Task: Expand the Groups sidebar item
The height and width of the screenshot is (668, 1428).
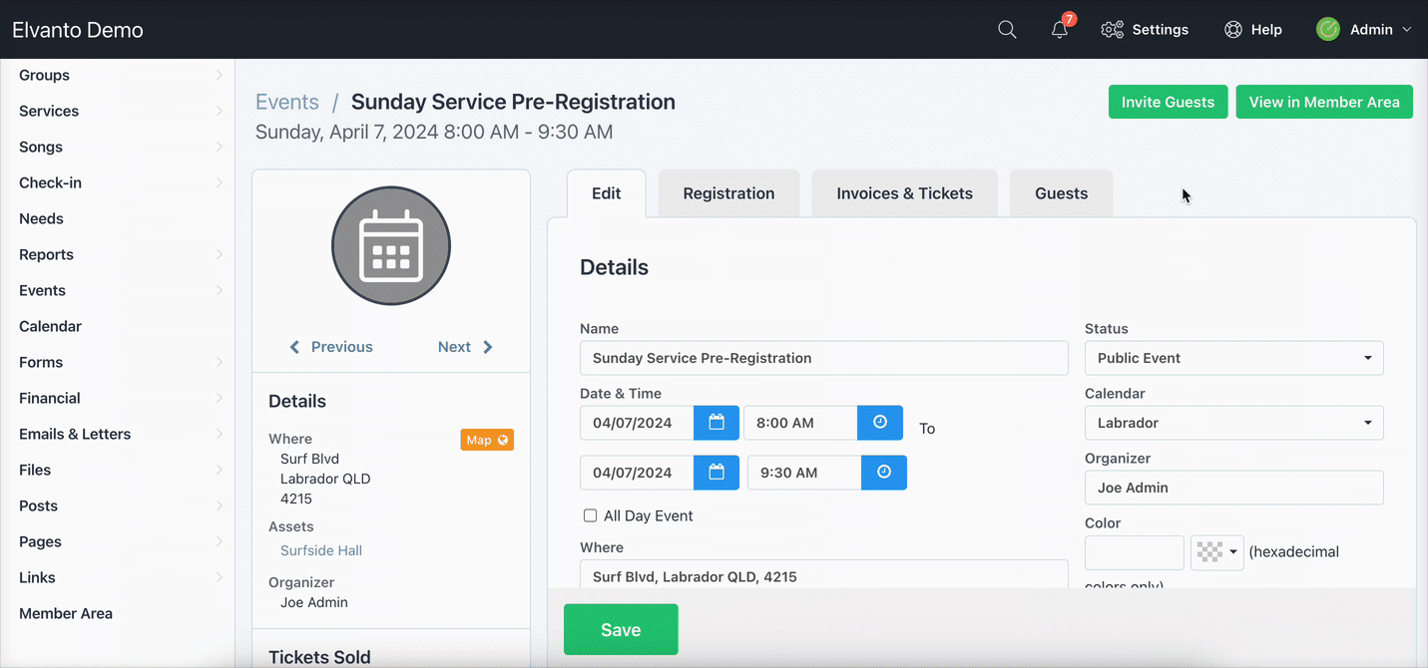Action: click(120, 75)
